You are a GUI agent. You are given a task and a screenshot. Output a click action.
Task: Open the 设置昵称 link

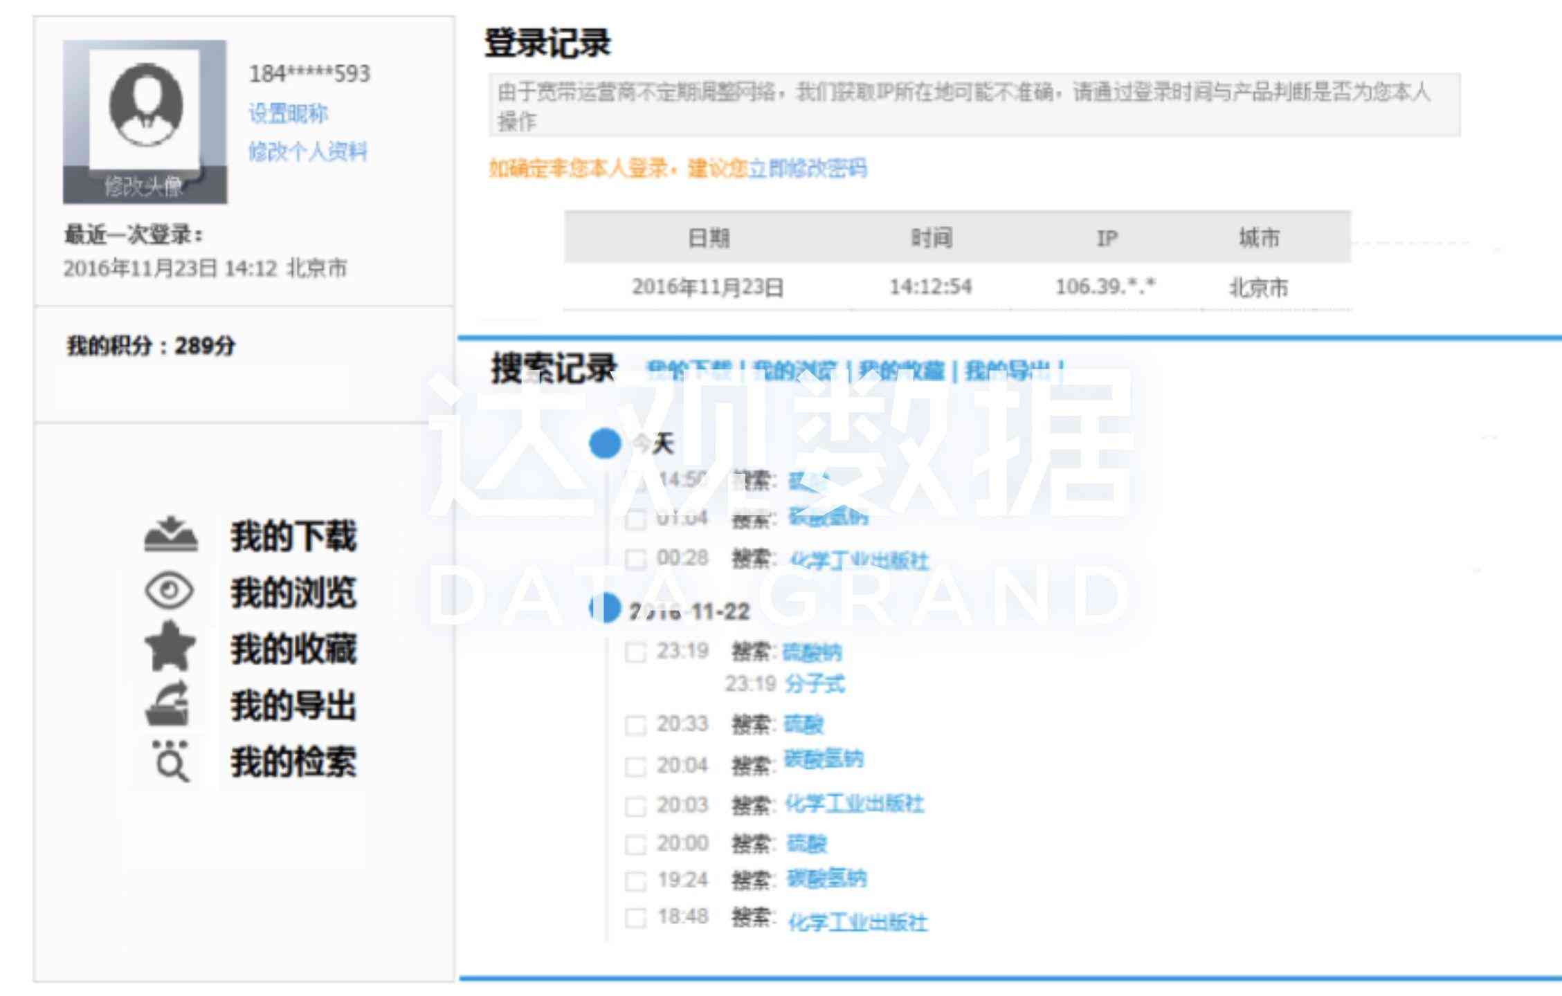288,113
